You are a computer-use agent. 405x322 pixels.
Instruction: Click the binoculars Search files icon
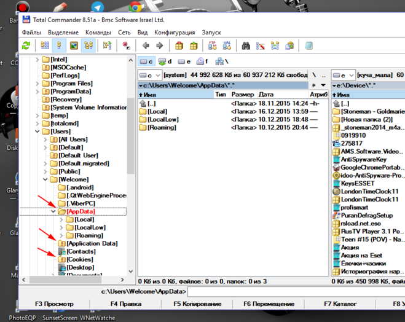[245, 45]
